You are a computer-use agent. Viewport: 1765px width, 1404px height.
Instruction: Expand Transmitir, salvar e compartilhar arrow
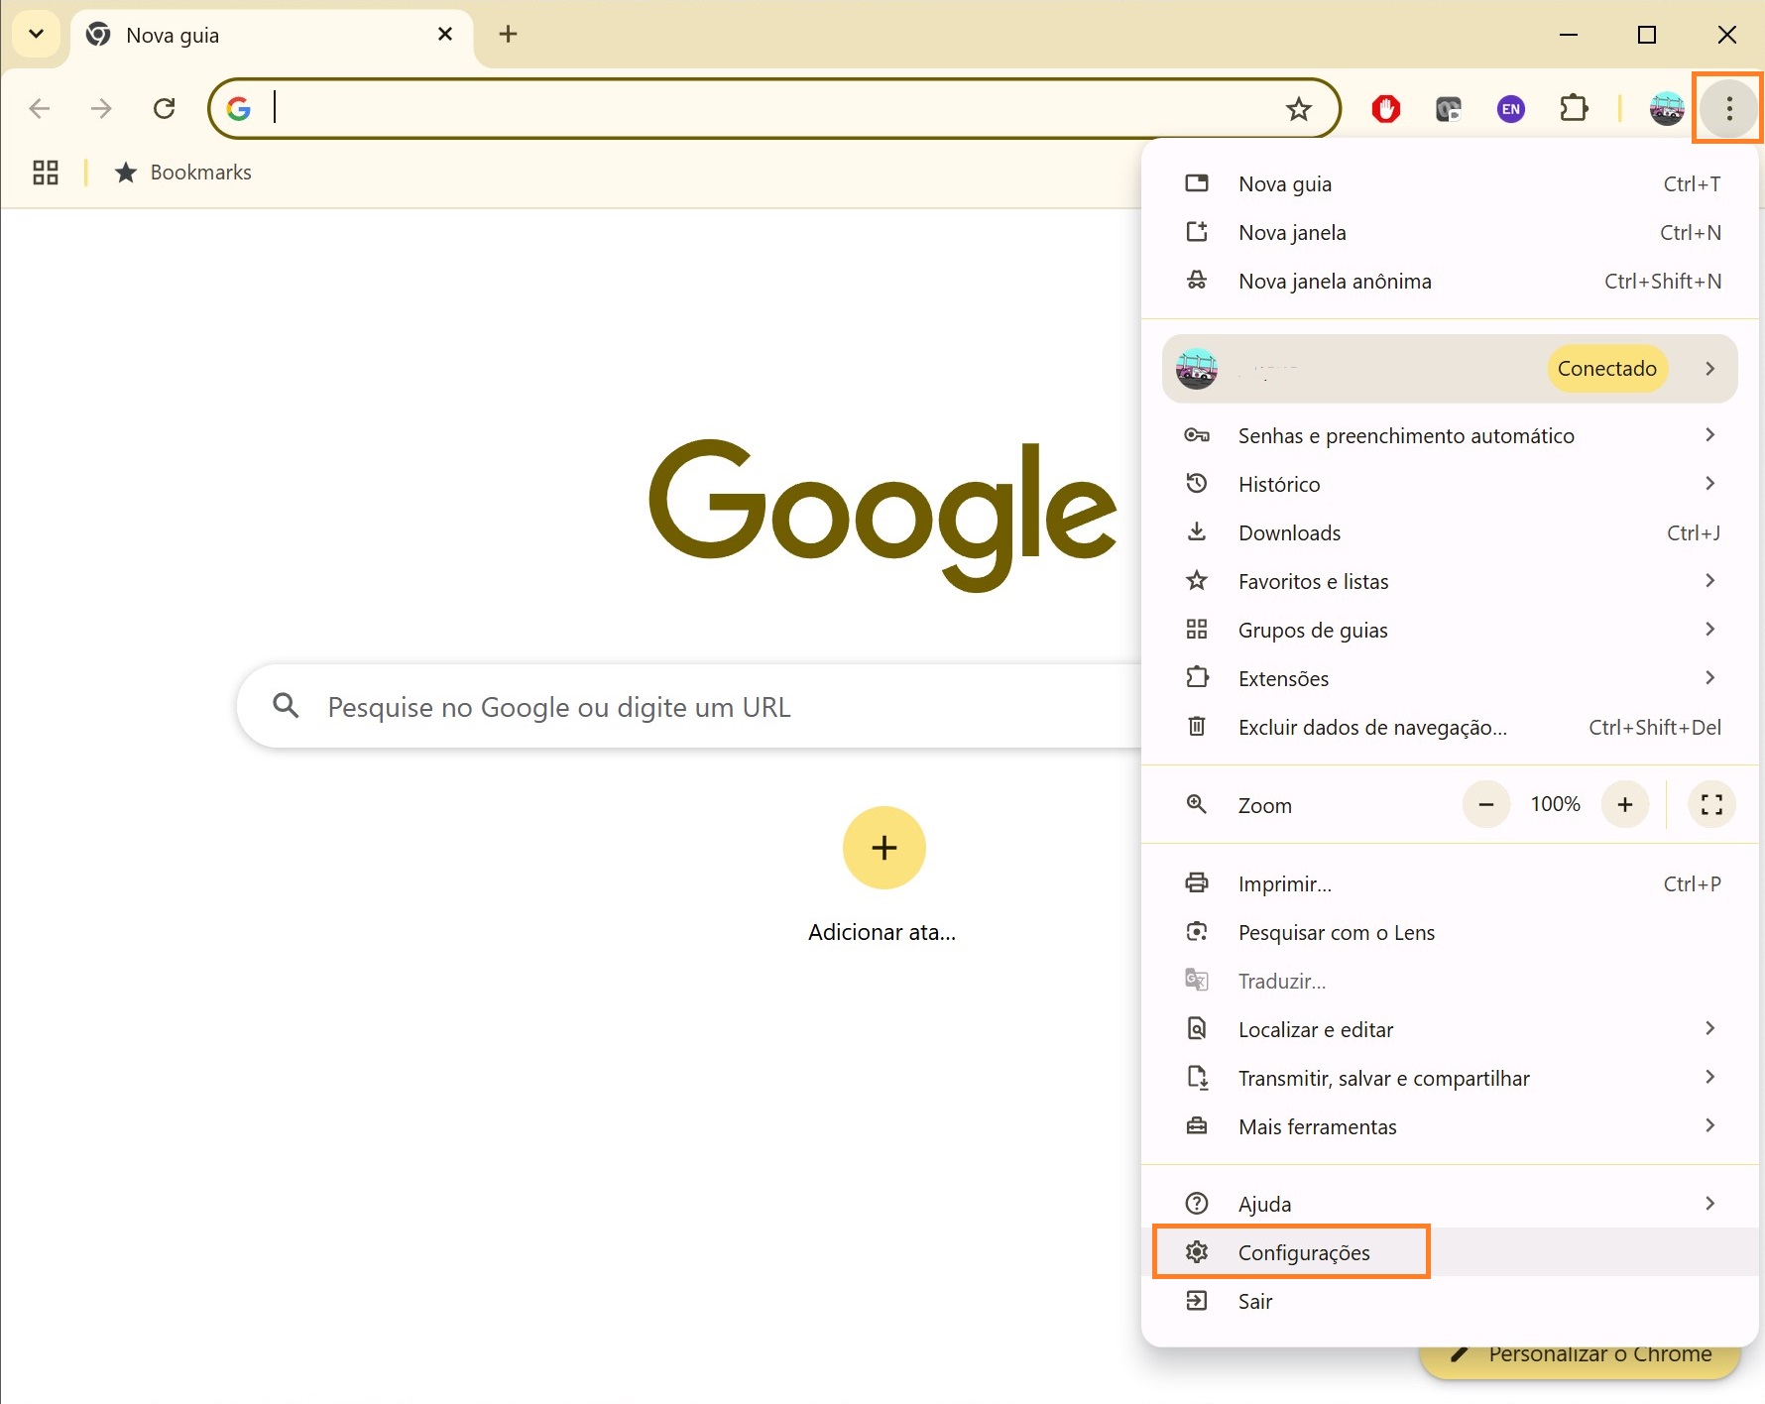[1709, 1077]
